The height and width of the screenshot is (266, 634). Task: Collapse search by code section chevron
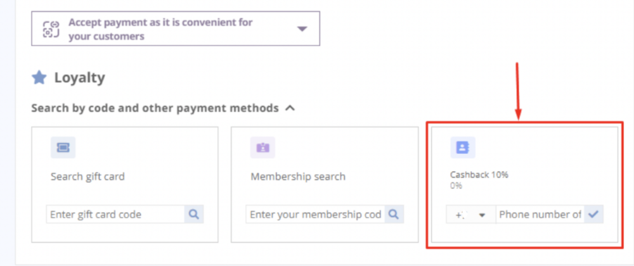click(290, 108)
